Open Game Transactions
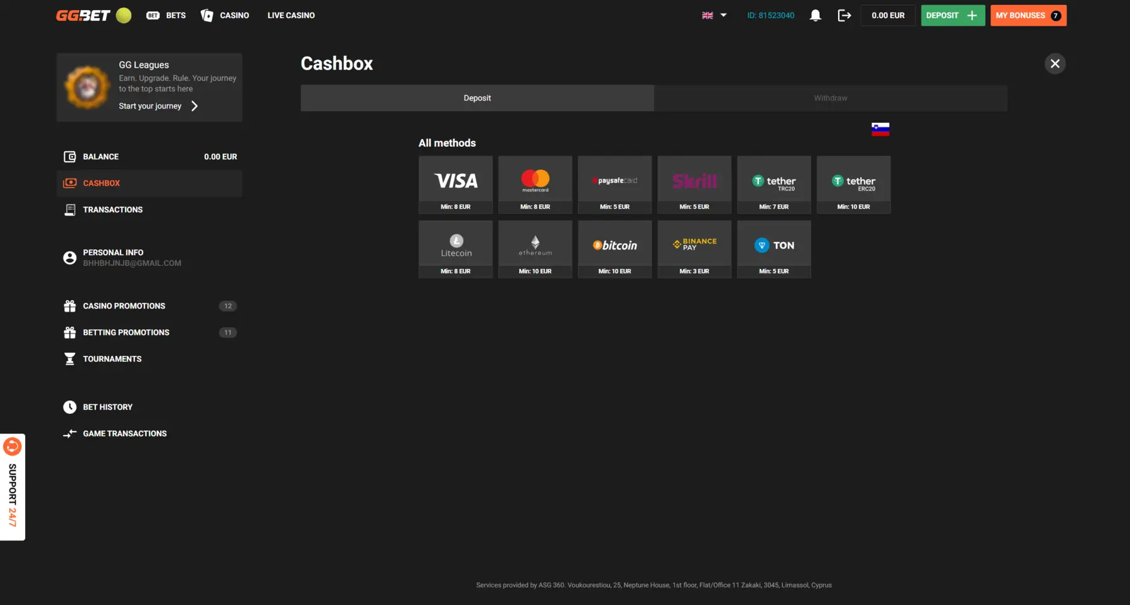 [149, 433]
